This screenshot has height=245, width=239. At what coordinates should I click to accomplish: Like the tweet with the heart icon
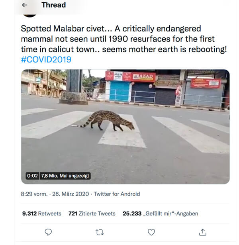pos(151,232)
